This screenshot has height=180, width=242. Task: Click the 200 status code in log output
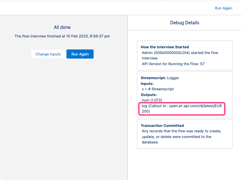pyautogui.click(x=146, y=111)
